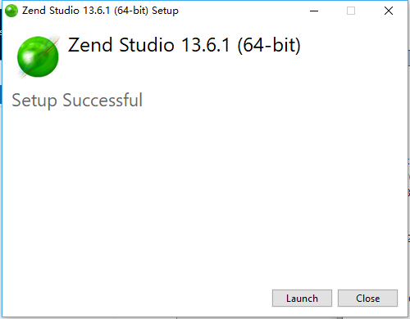Focus the Launch button
The image size is (410, 319).
[302, 299]
